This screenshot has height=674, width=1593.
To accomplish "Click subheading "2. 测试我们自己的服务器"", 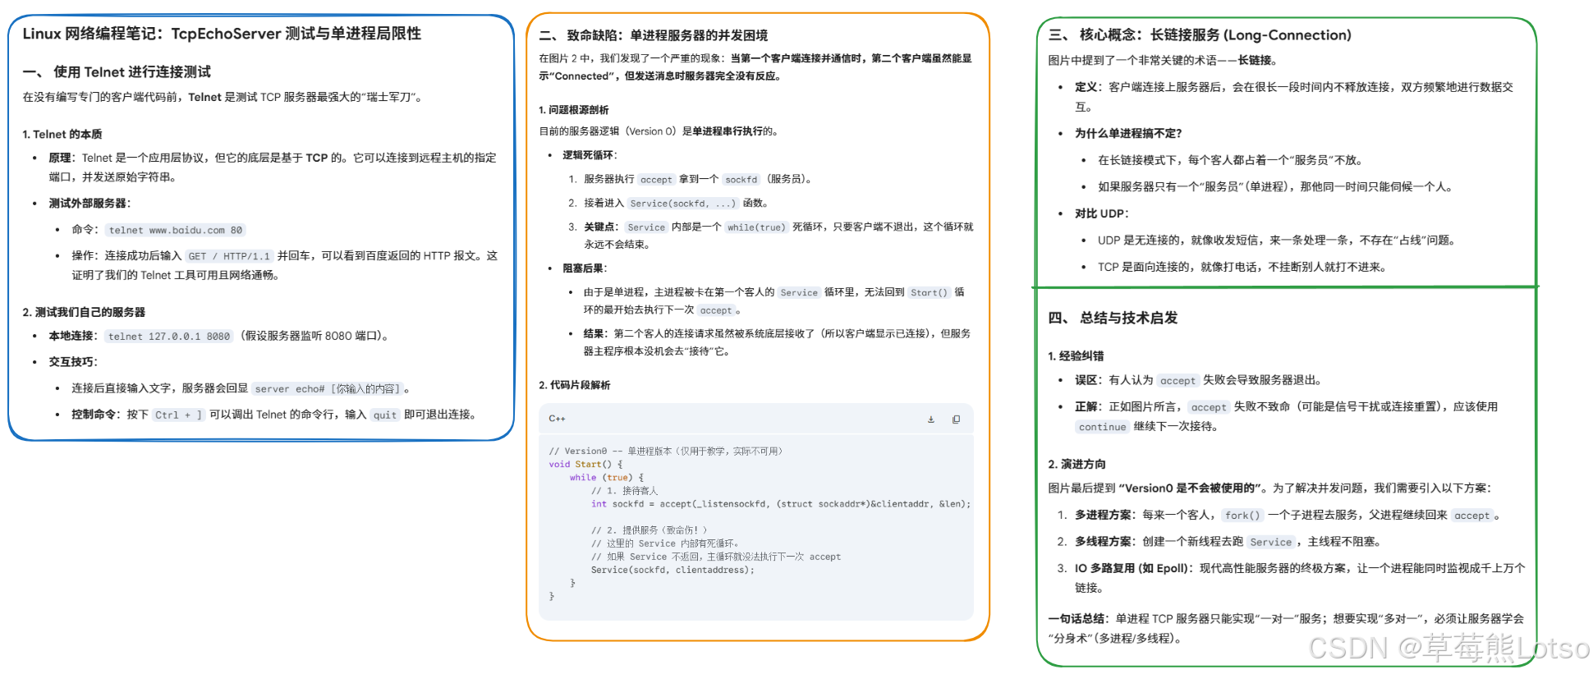I will (84, 312).
